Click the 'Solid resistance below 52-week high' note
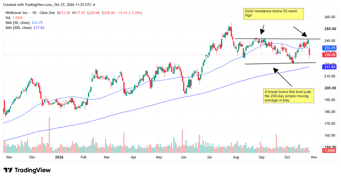341x179 pixels. coord(273,14)
